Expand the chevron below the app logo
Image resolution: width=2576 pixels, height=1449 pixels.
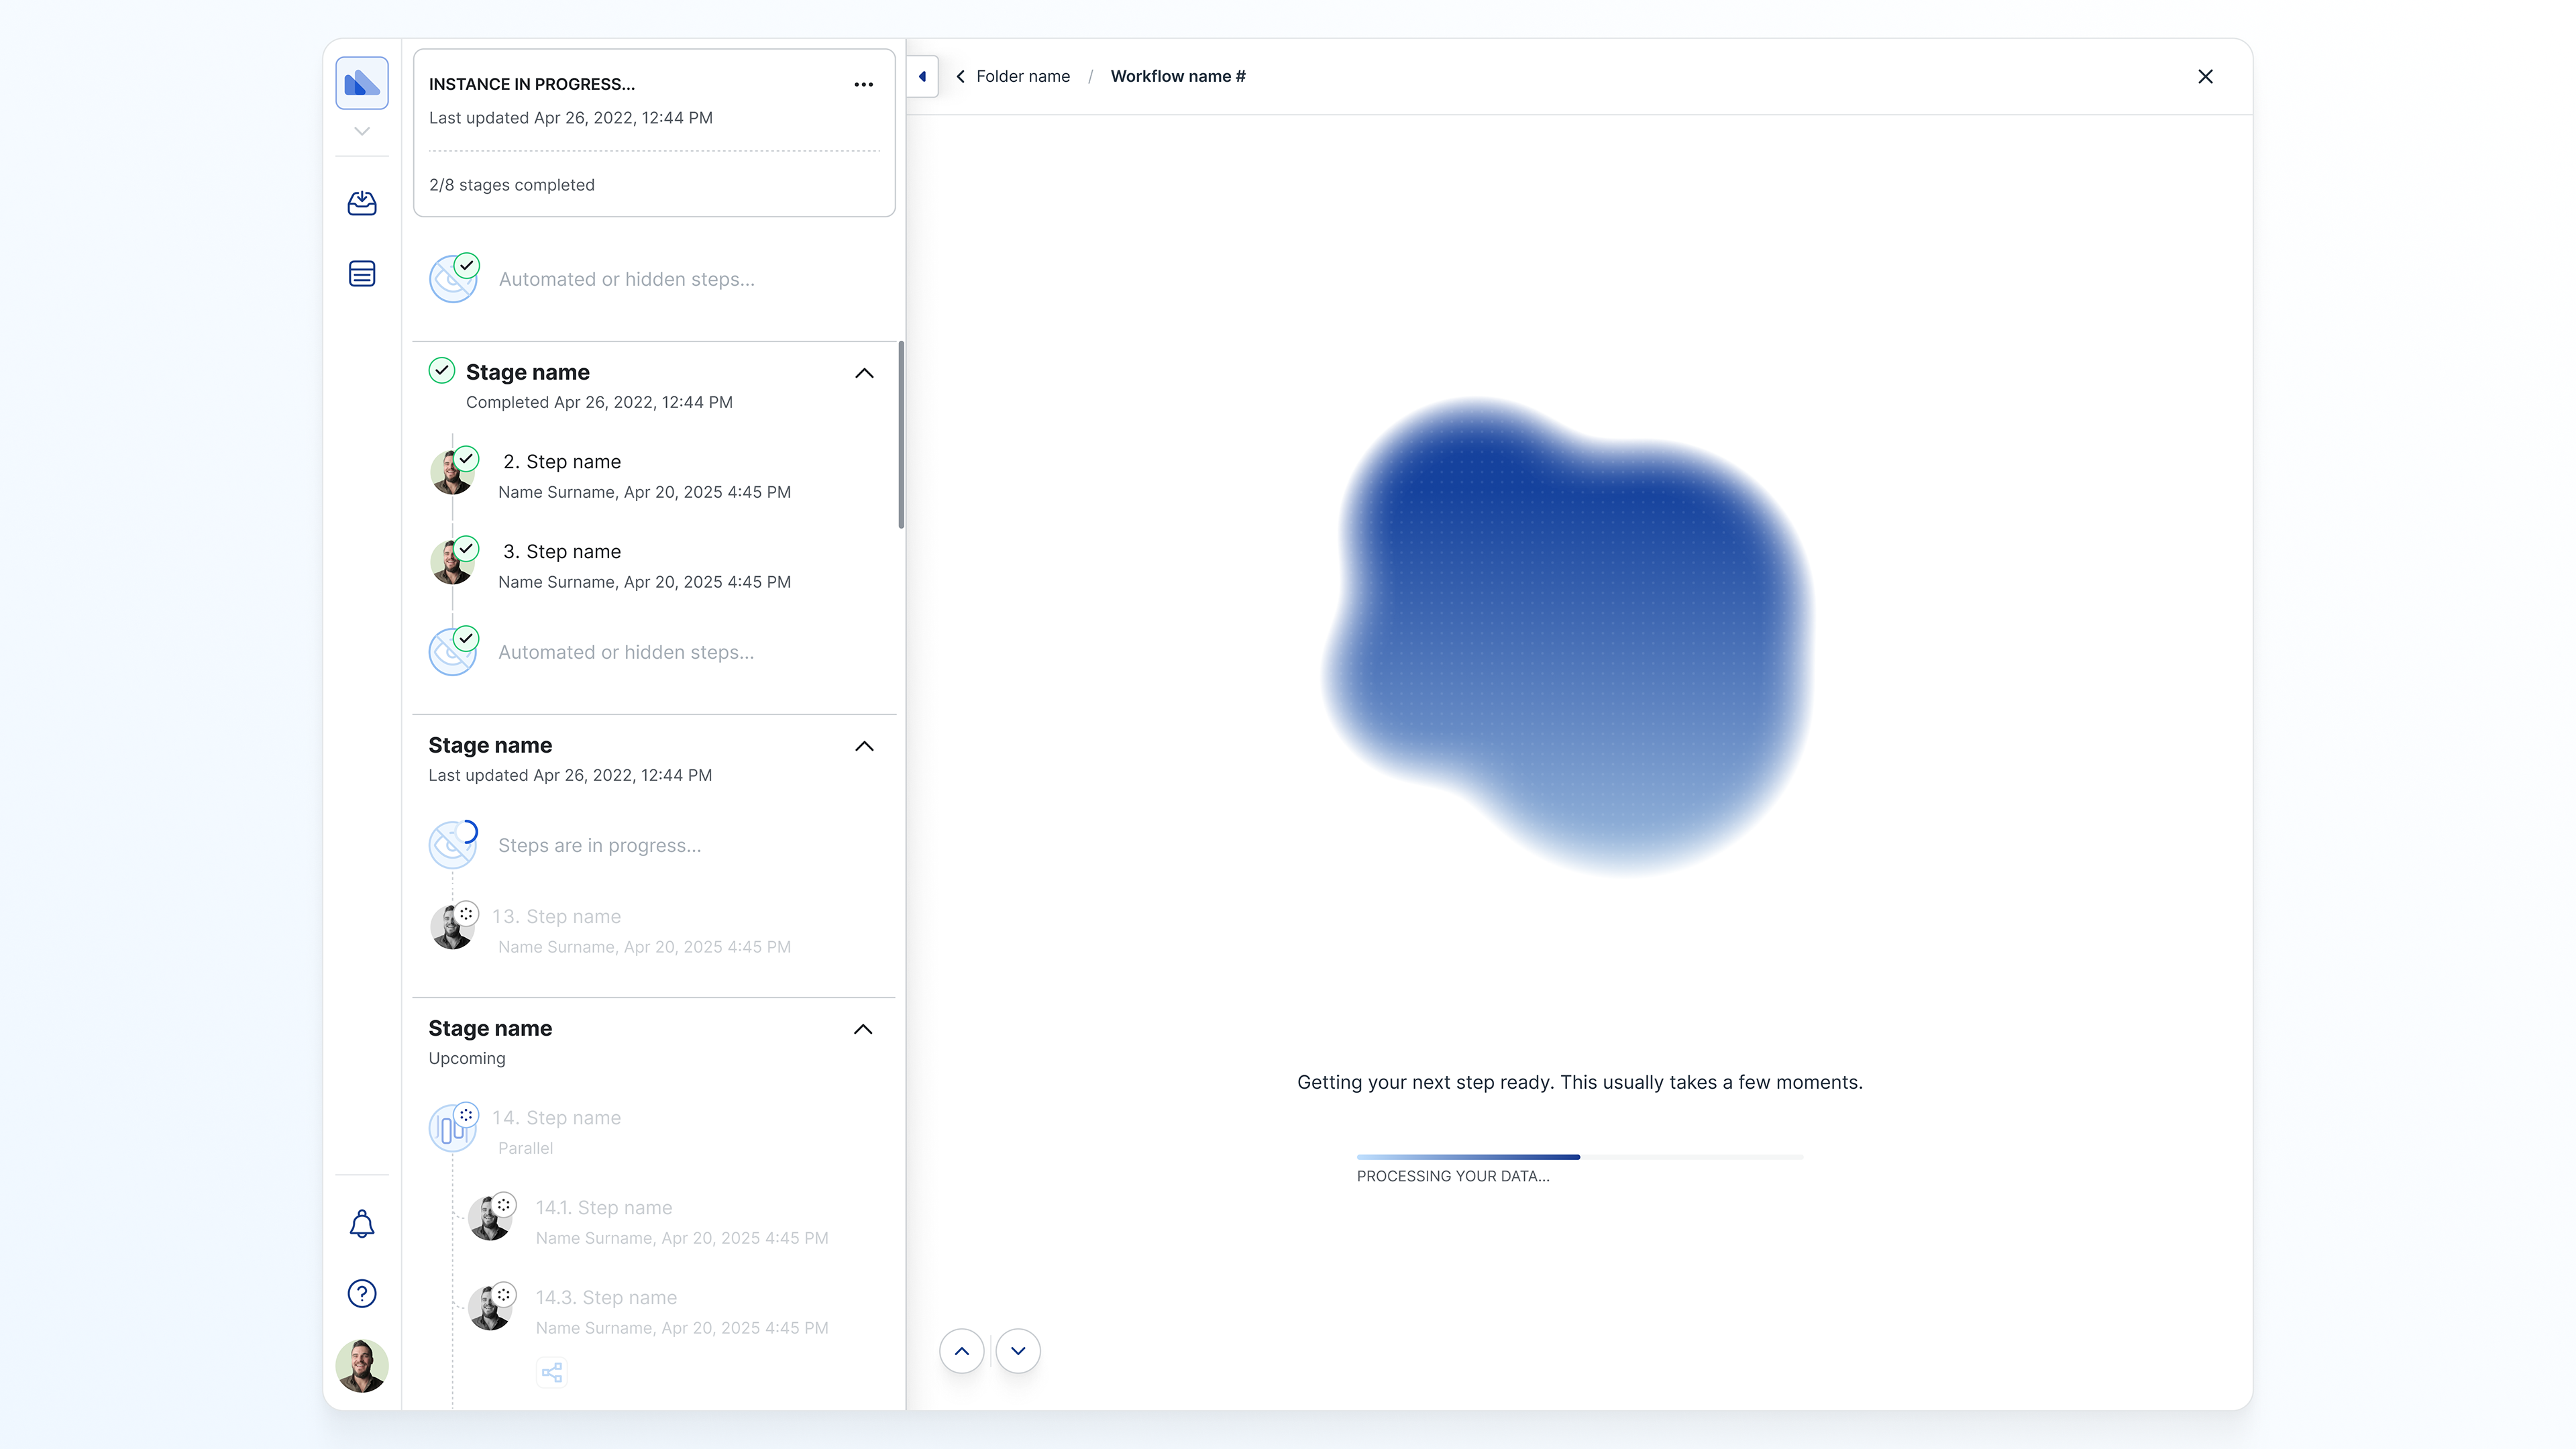click(x=362, y=131)
